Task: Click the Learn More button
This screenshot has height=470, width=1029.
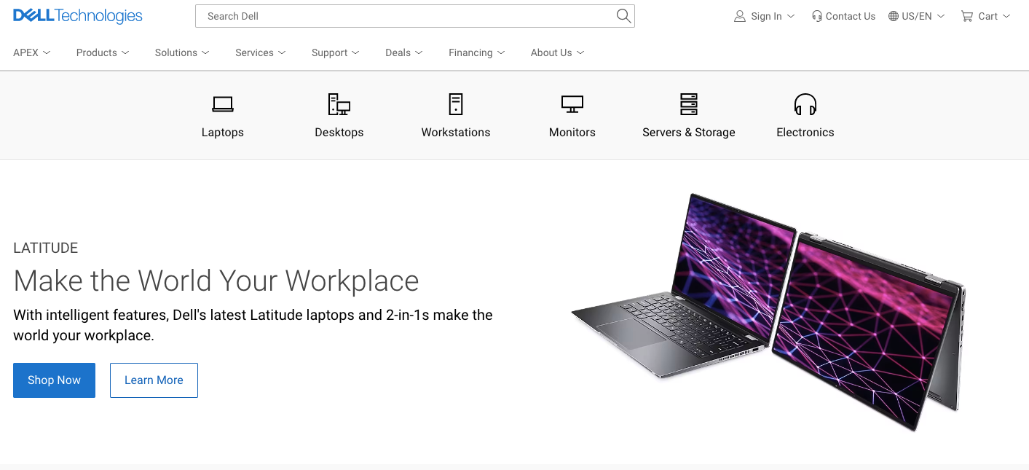Action: click(154, 380)
